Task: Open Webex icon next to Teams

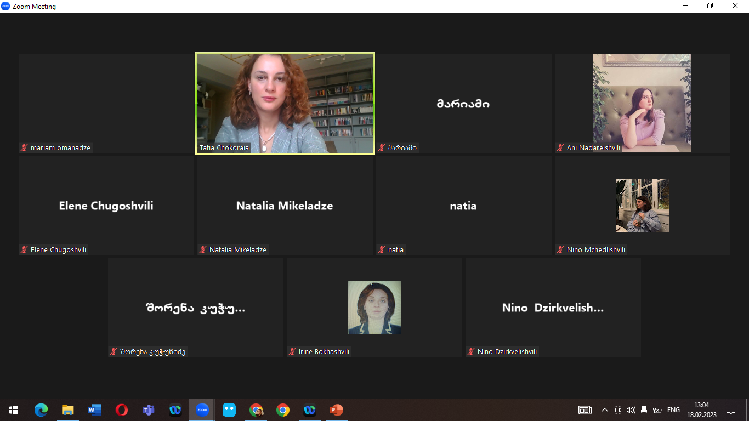Action: [175, 410]
